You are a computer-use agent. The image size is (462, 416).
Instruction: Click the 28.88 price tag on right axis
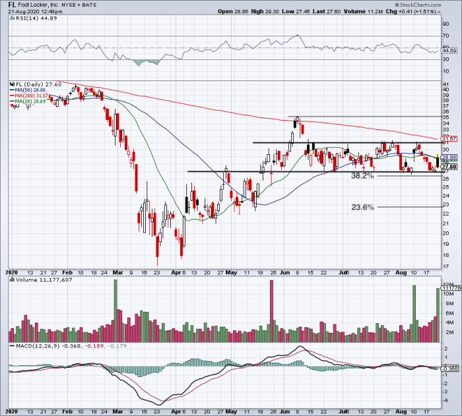pyautogui.click(x=449, y=157)
